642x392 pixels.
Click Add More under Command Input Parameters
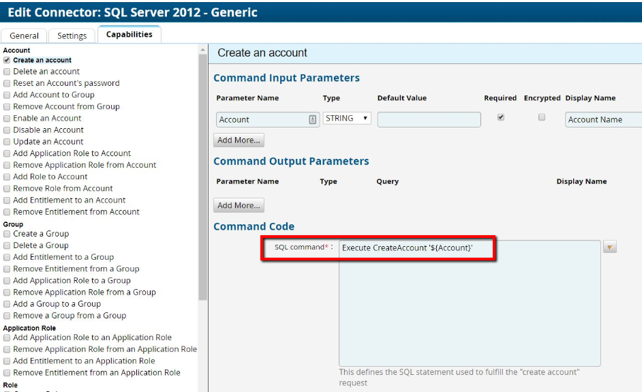click(239, 140)
